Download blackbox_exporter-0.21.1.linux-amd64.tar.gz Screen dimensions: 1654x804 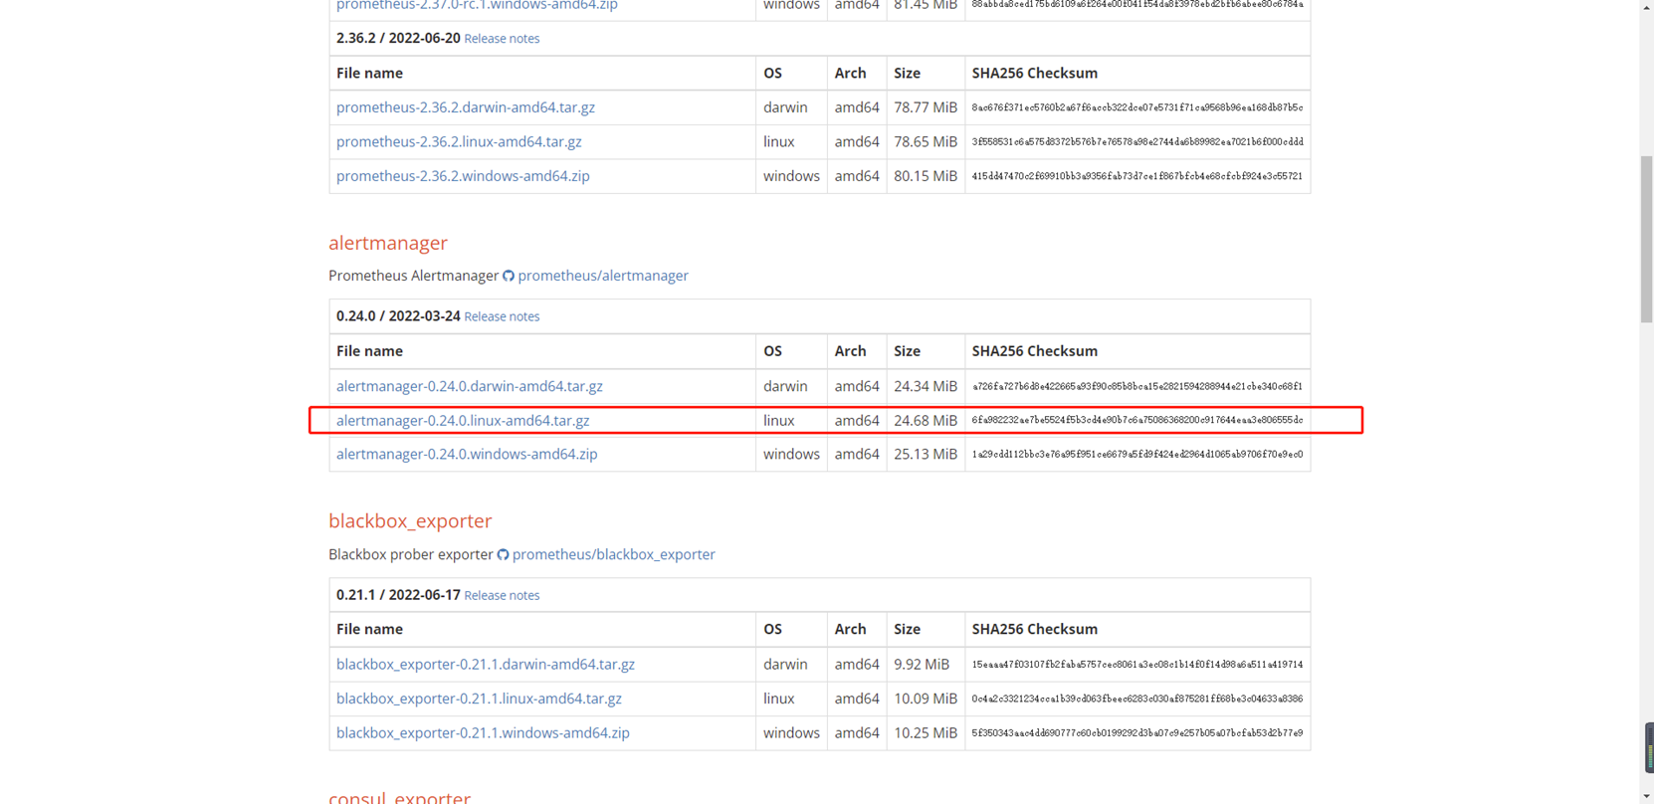click(479, 699)
